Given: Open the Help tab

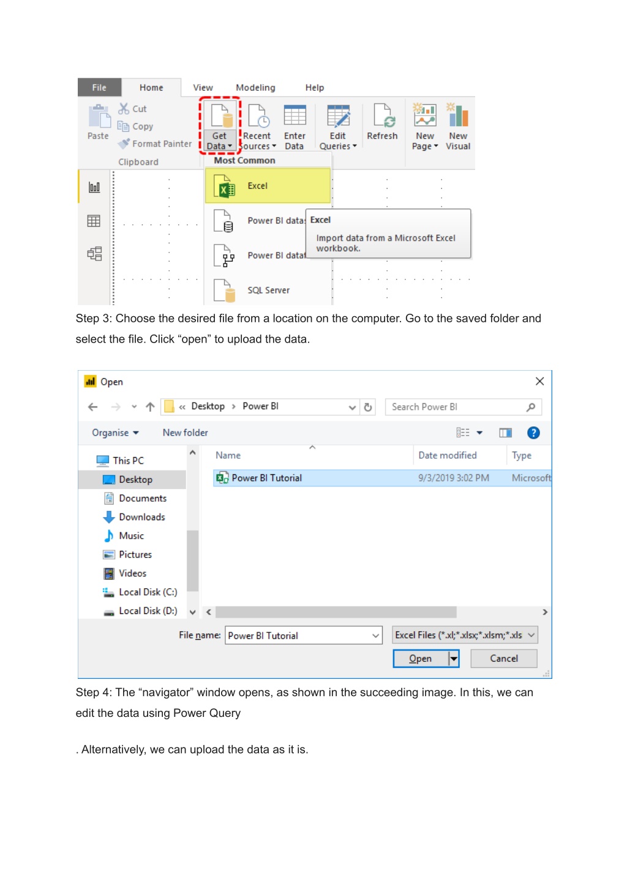Looking at the screenshot, I should click(x=315, y=88).
